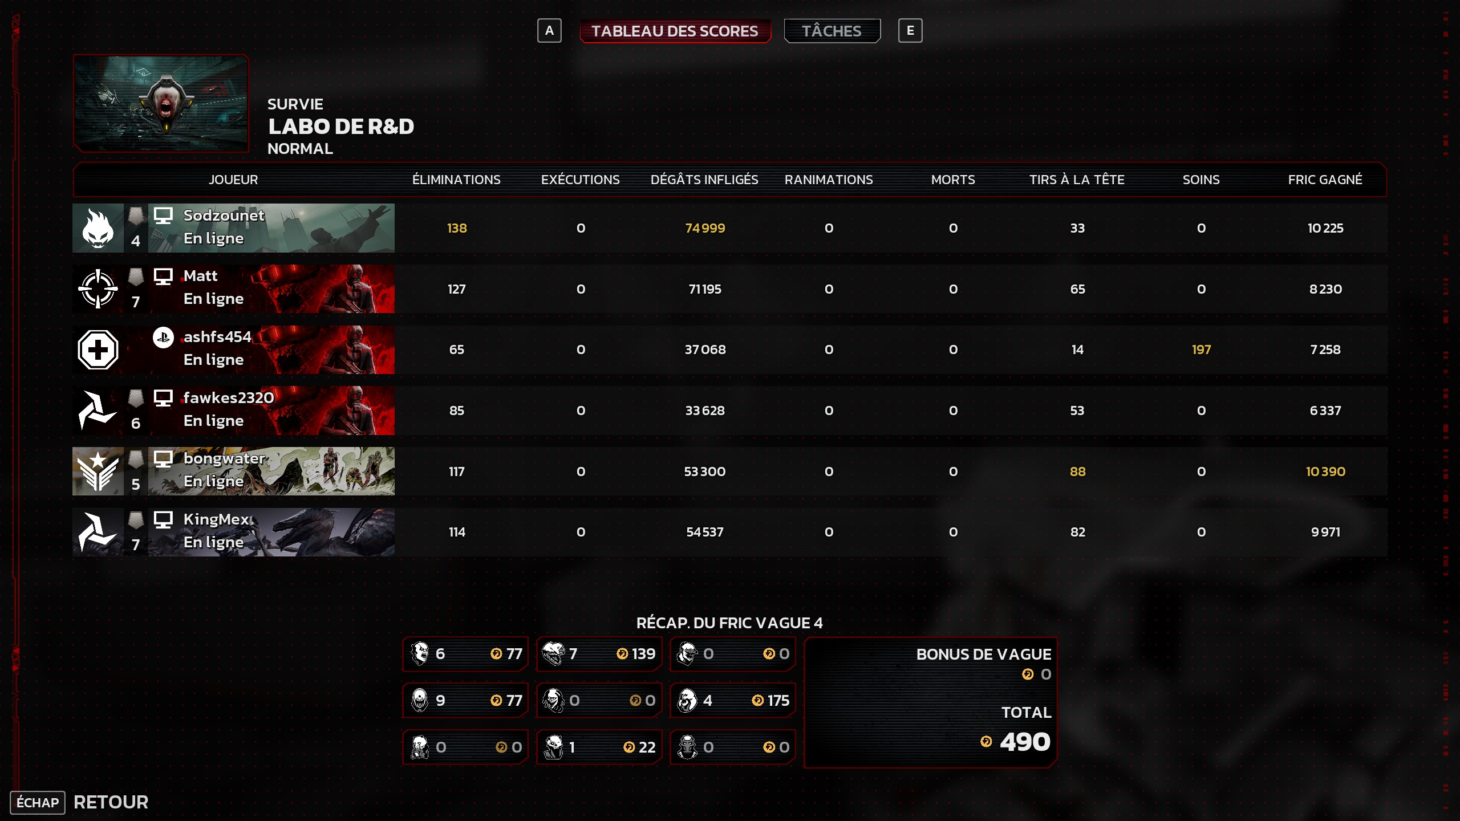Click the prestige badge icon beside Matt

[x=136, y=277]
